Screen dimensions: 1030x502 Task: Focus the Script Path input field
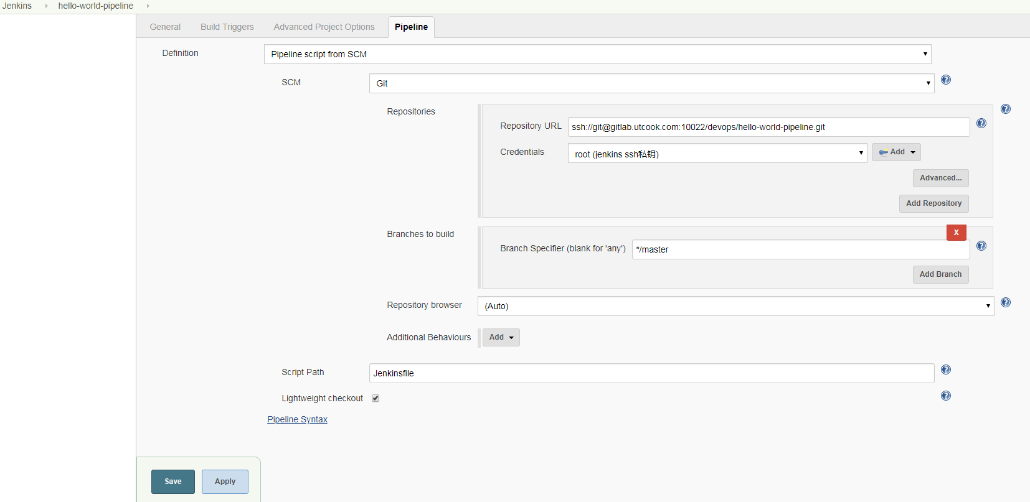coord(651,373)
